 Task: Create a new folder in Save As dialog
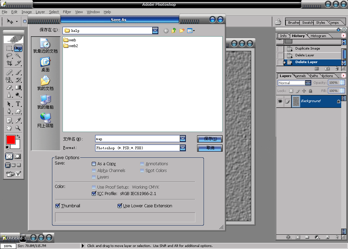pos(182,31)
